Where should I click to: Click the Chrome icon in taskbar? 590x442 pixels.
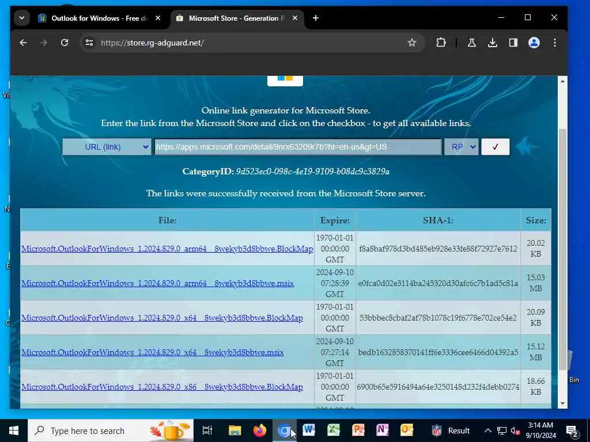click(x=284, y=430)
